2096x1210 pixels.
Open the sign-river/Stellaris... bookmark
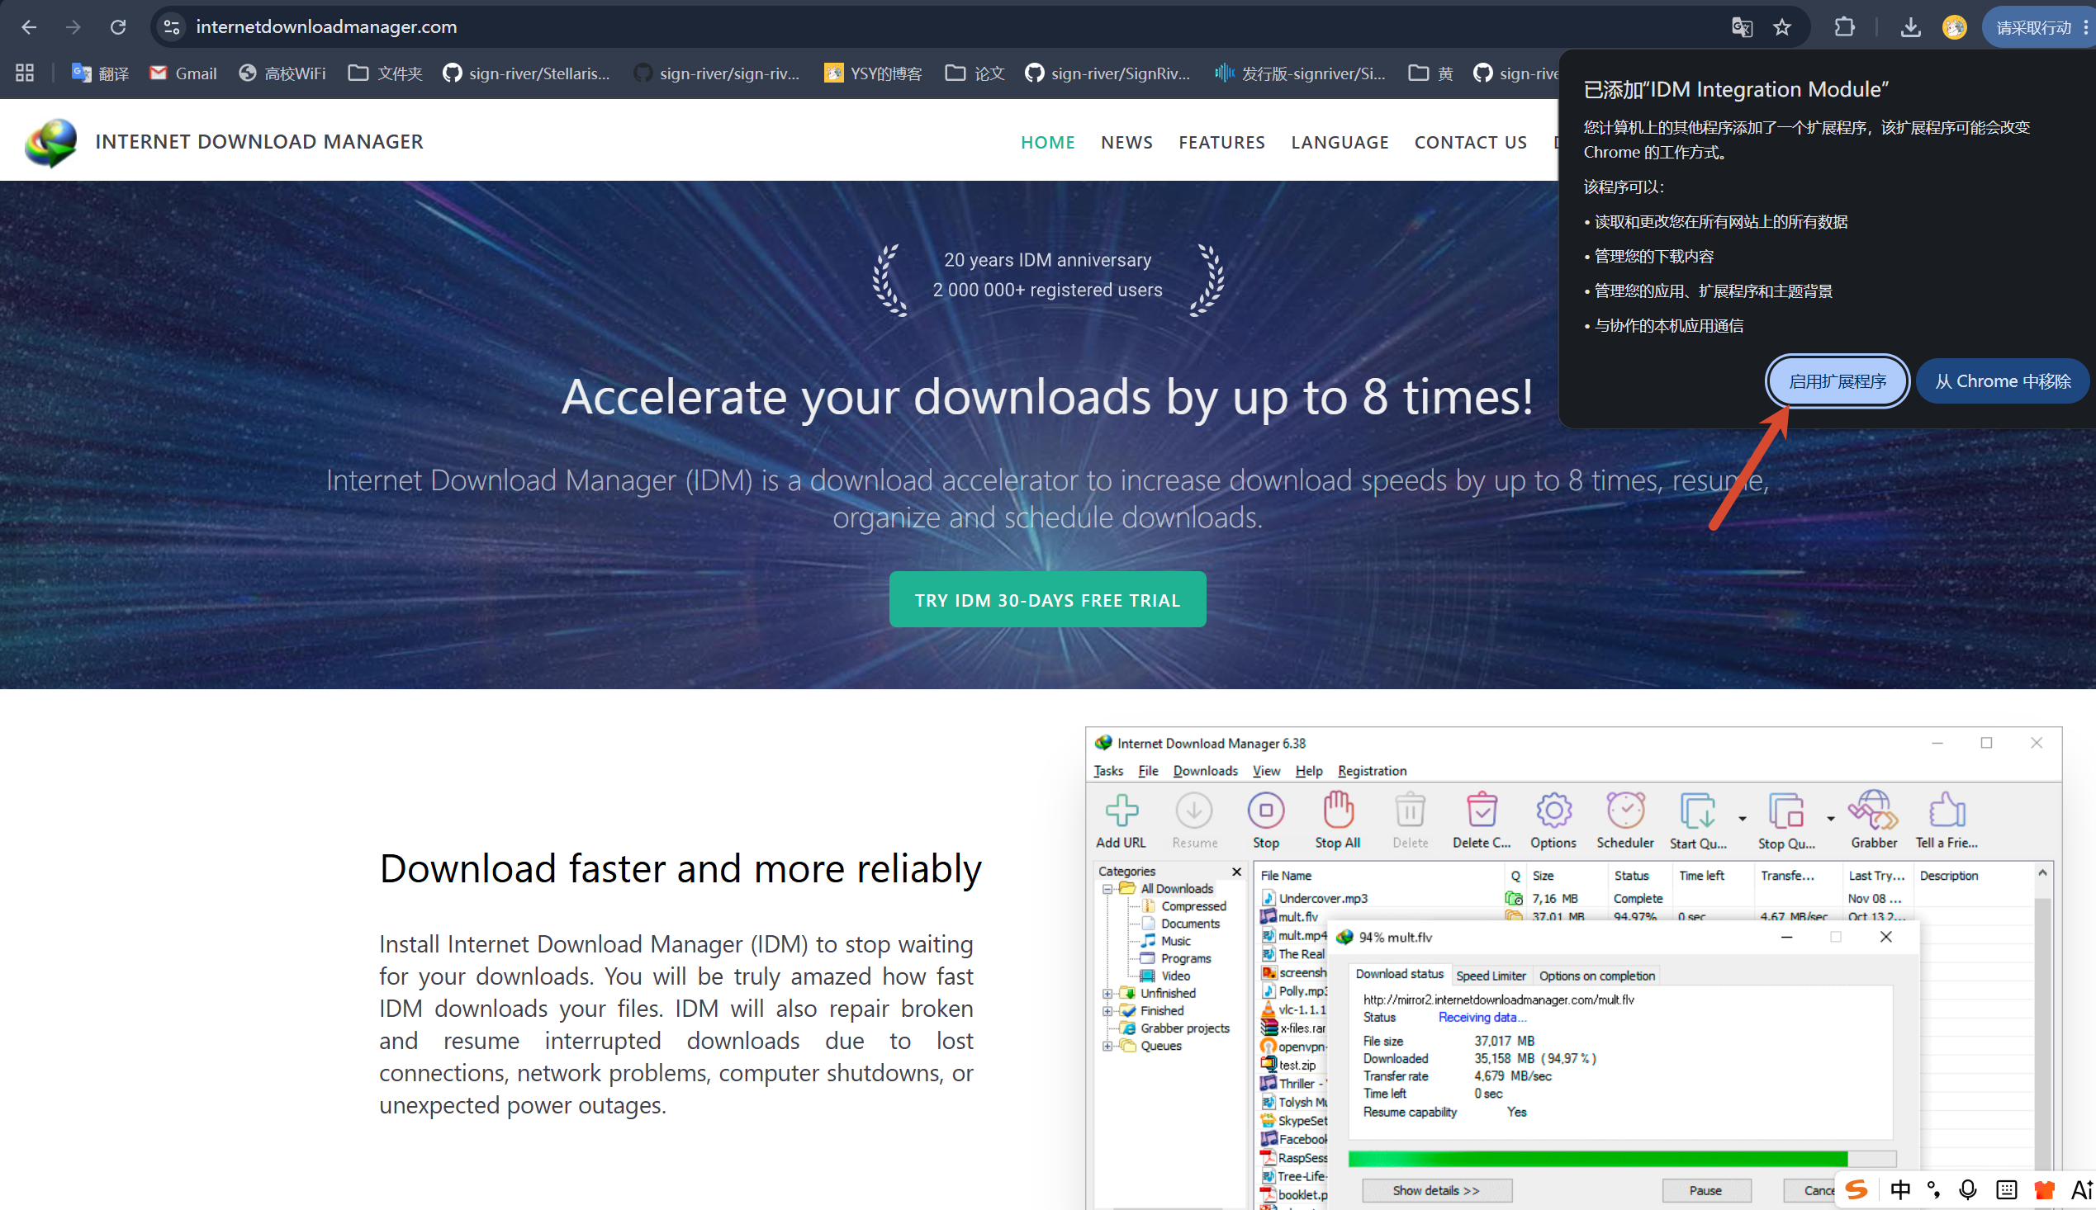(526, 73)
